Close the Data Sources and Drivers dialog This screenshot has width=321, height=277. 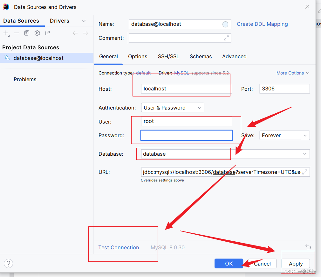[x=307, y=7]
